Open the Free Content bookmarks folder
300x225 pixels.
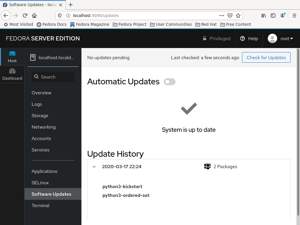[x=236, y=25]
